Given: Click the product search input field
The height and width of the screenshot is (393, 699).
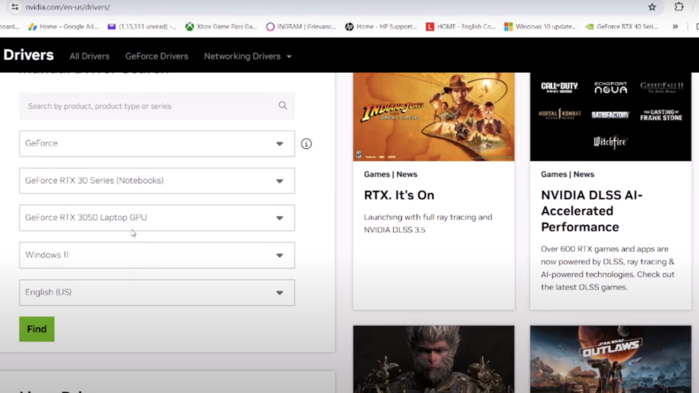Looking at the screenshot, I should tap(157, 106).
